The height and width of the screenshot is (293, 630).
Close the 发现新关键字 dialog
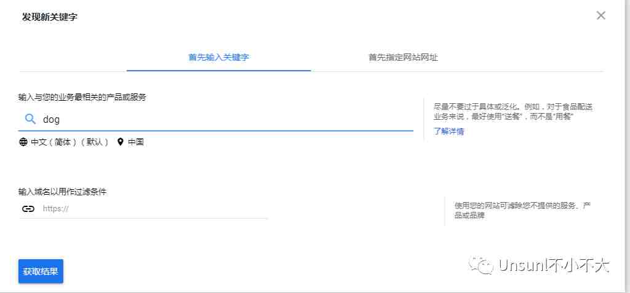tap(600, 15)
